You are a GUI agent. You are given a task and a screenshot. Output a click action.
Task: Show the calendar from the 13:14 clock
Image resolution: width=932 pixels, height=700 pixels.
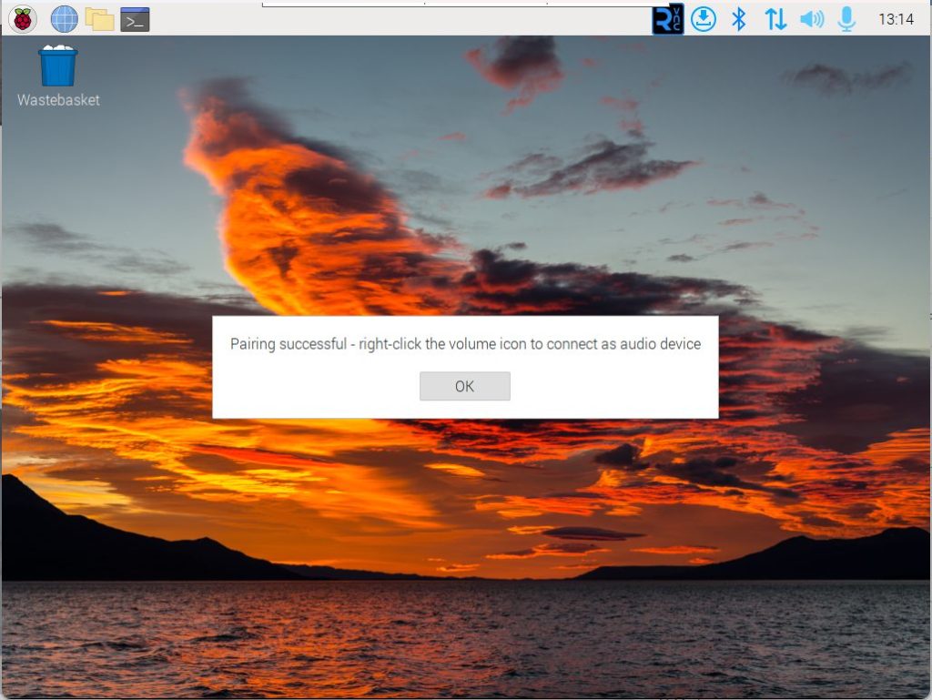pyautogui.click(x=896, y=19)
